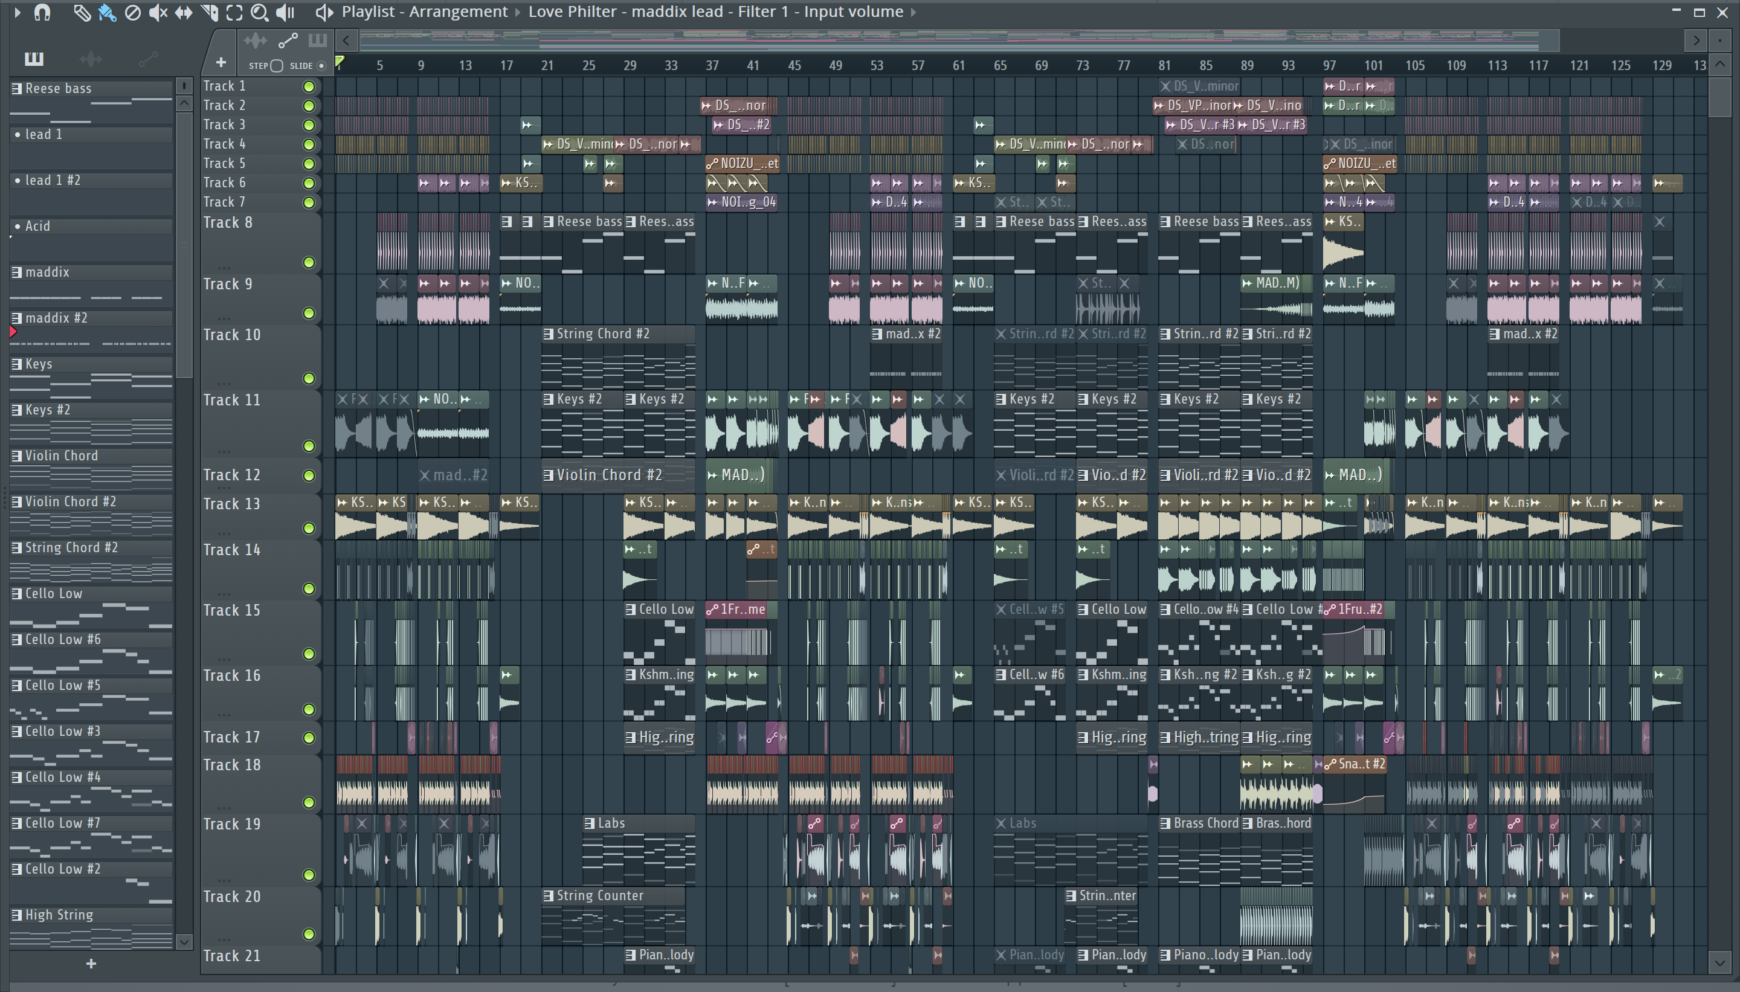Click the green playhead marker at bar 1

click(x=340, y=62)
